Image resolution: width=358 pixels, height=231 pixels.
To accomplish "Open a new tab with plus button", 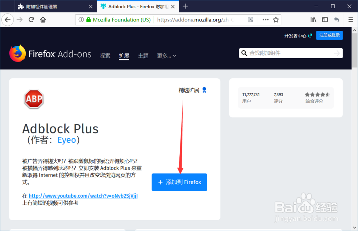I will pos(185,6).
